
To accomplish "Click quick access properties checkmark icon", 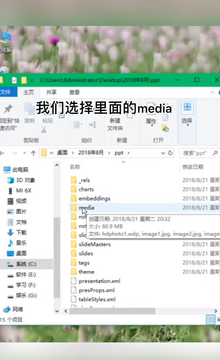I will click(x=14, y=80).
